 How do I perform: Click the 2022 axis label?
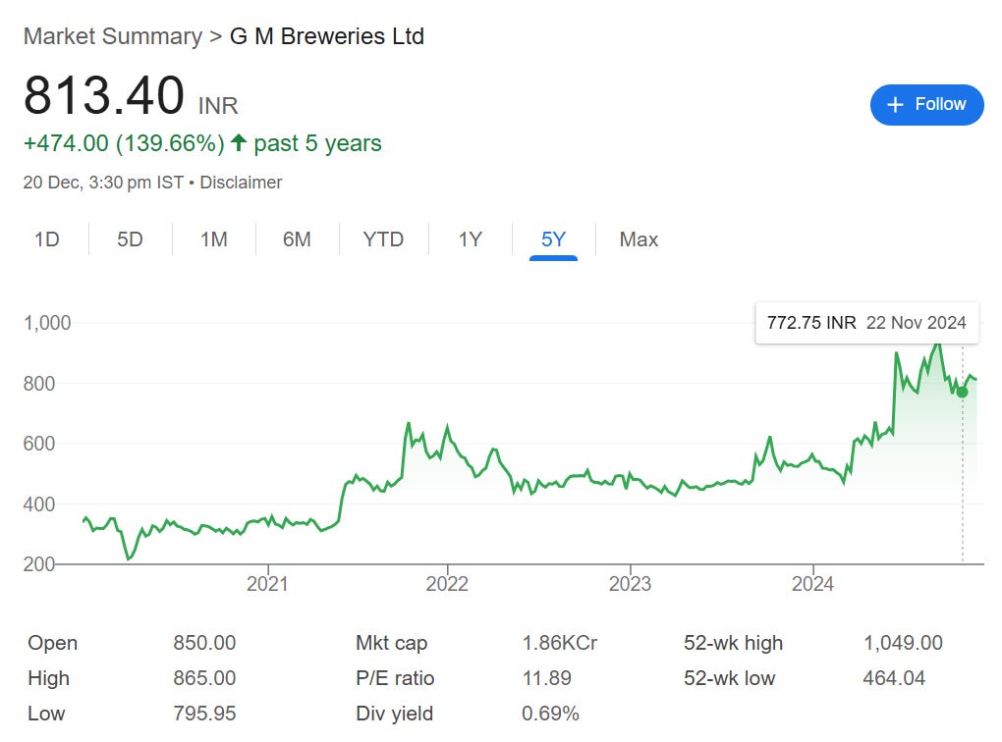(447, 584)
